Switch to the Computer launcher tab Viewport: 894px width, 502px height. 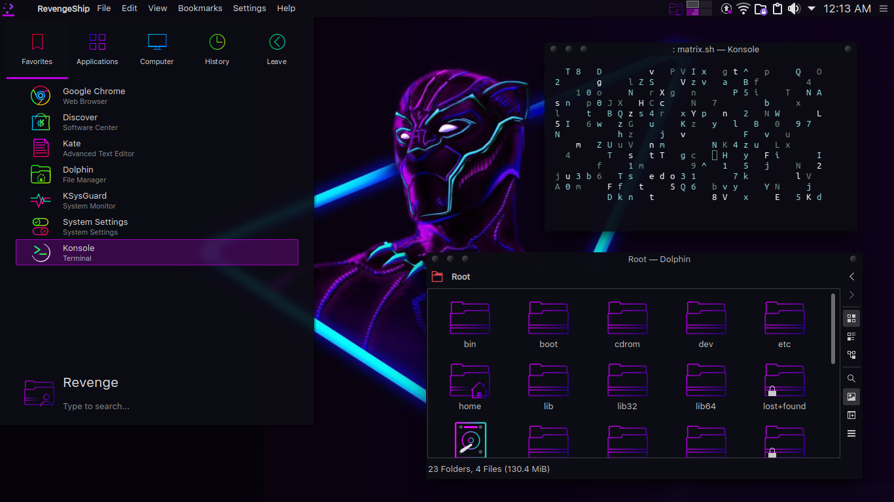tap(157, 49)
